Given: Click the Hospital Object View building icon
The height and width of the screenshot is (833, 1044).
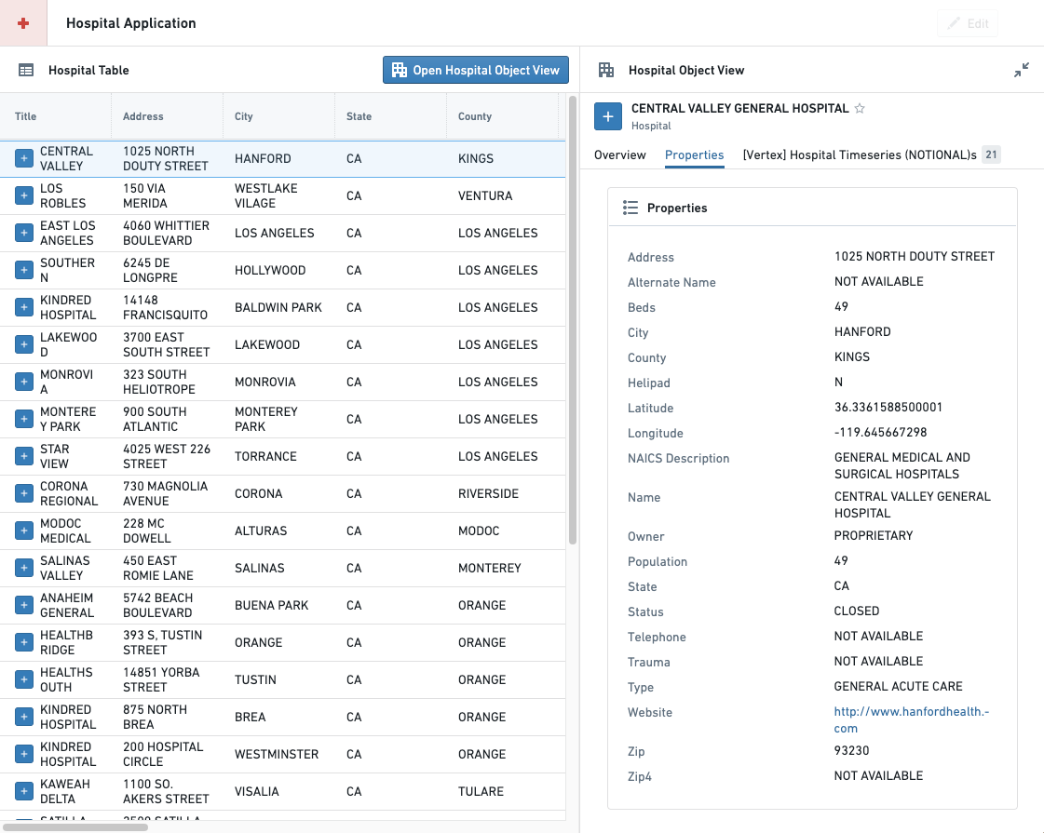Looking at the screenshot, I should (606, 70).
